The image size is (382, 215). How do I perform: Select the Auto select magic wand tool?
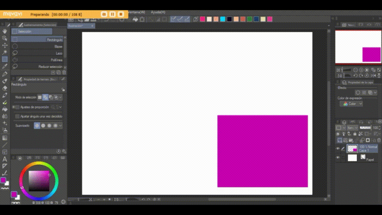pos(5,52)
